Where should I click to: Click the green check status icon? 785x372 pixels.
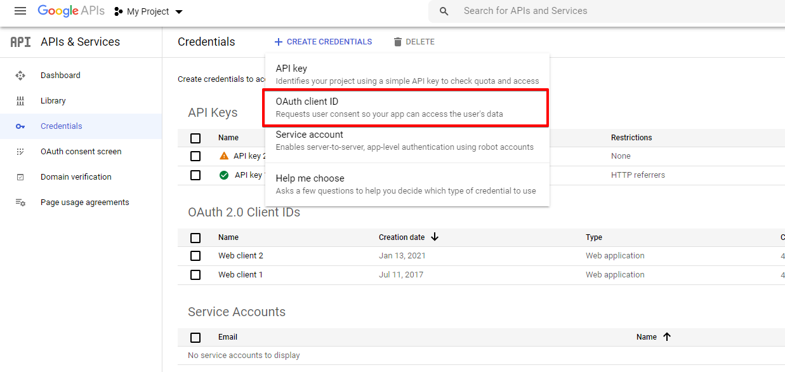223,175
